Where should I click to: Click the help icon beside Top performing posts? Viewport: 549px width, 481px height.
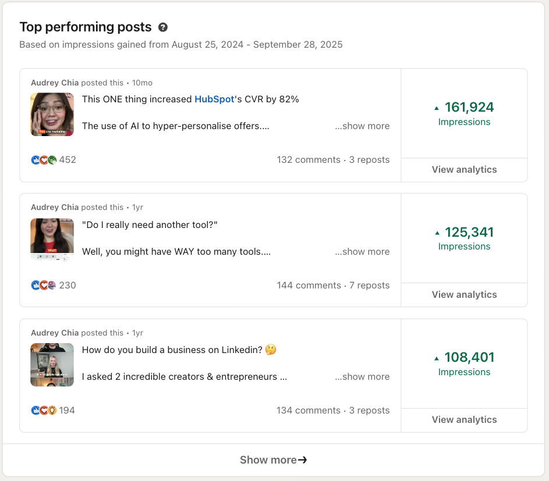tap(163, 27)
